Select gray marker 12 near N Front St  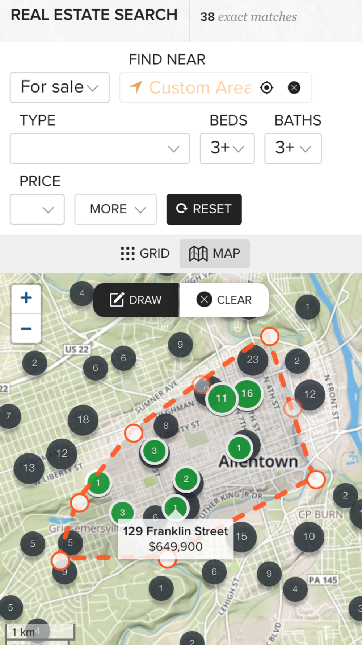310,395
